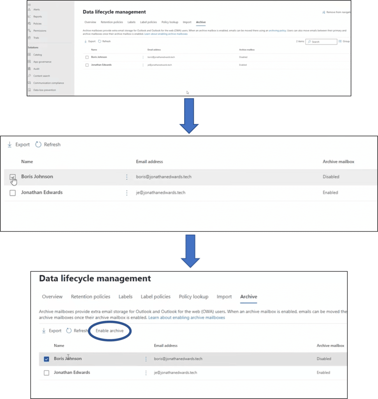This screenshot has width=378, height=399.
Task: Open the Data loss prevention sidebar icon
Action: (x=29, y=90)
